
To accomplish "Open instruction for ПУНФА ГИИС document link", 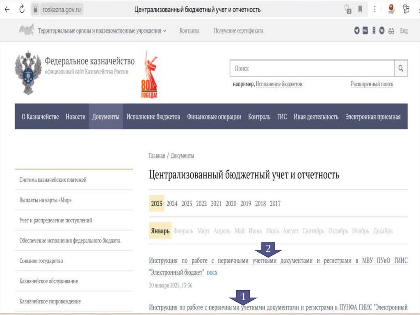I will 278,307.
